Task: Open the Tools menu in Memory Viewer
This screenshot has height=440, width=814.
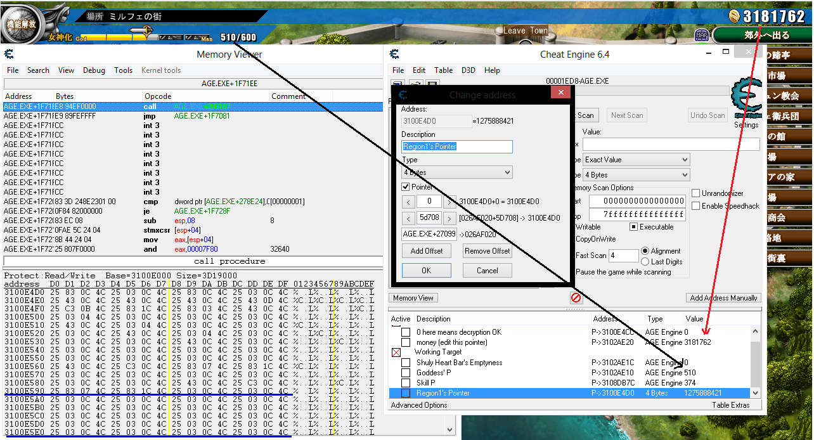Action: pos(124,70)
